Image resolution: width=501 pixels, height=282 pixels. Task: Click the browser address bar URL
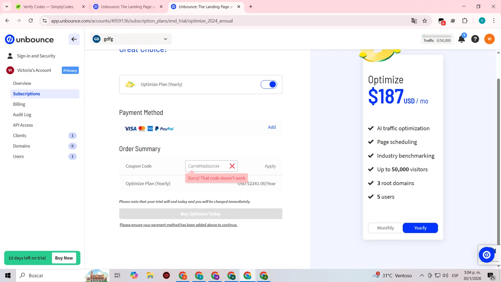pos(142,21)
